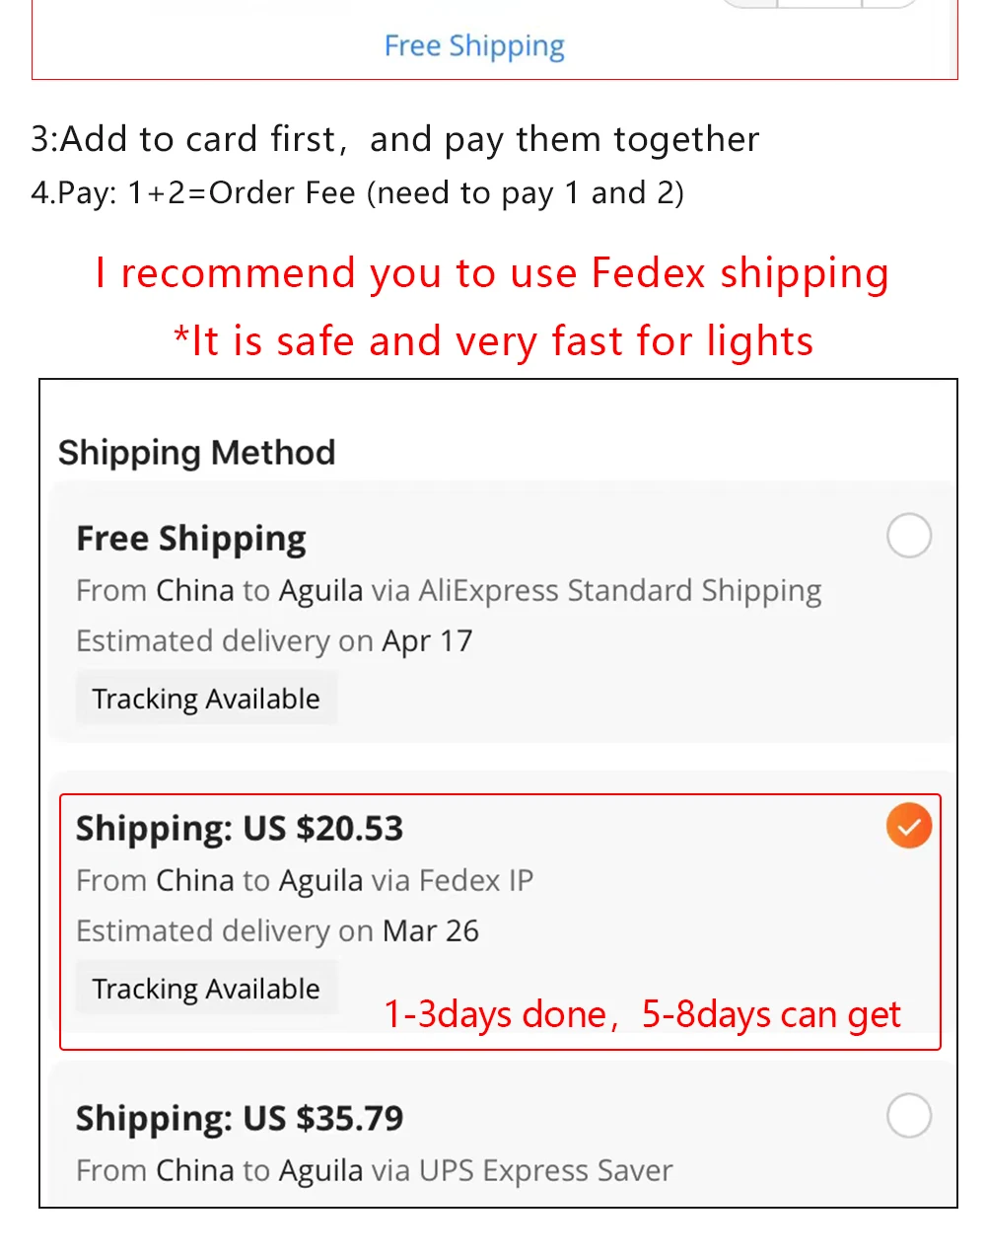Select the Free Shipping radio button
The height and width of the screenshot is (1257, 986).
[x=908, y=536]
